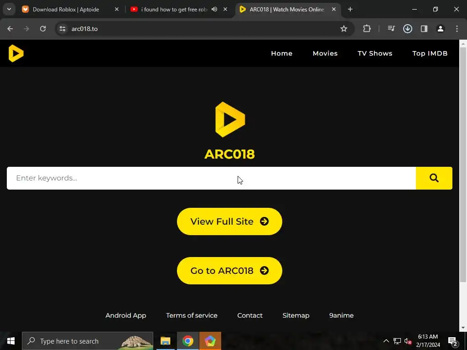Toggle the browser side panel icon
The width and height of the screenshot is (467, 350).
point(424,29)
